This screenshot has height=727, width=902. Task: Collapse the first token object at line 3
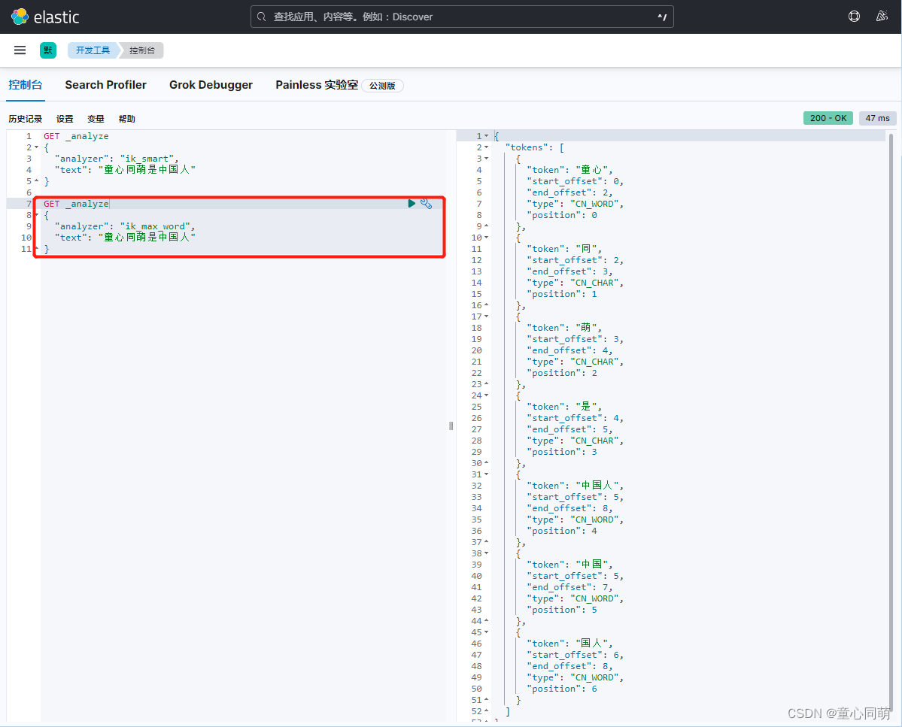(x=487, y=159)
